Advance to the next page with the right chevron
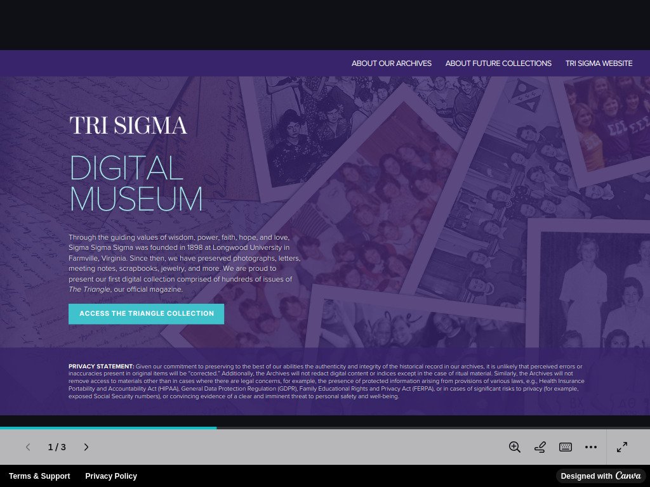Screen dimensions: 650x487 coord(86,447)
